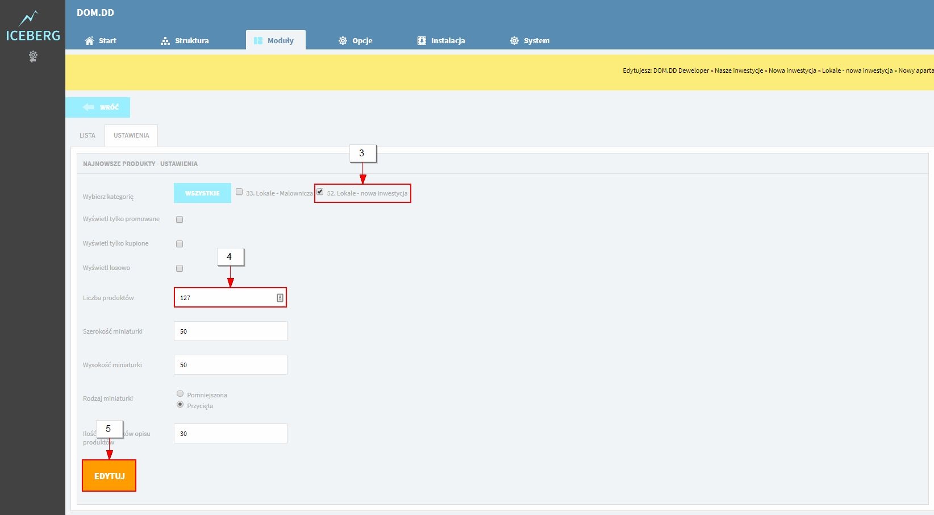
Task: Open the Start menu tab
Action: (x=101, y=40)
